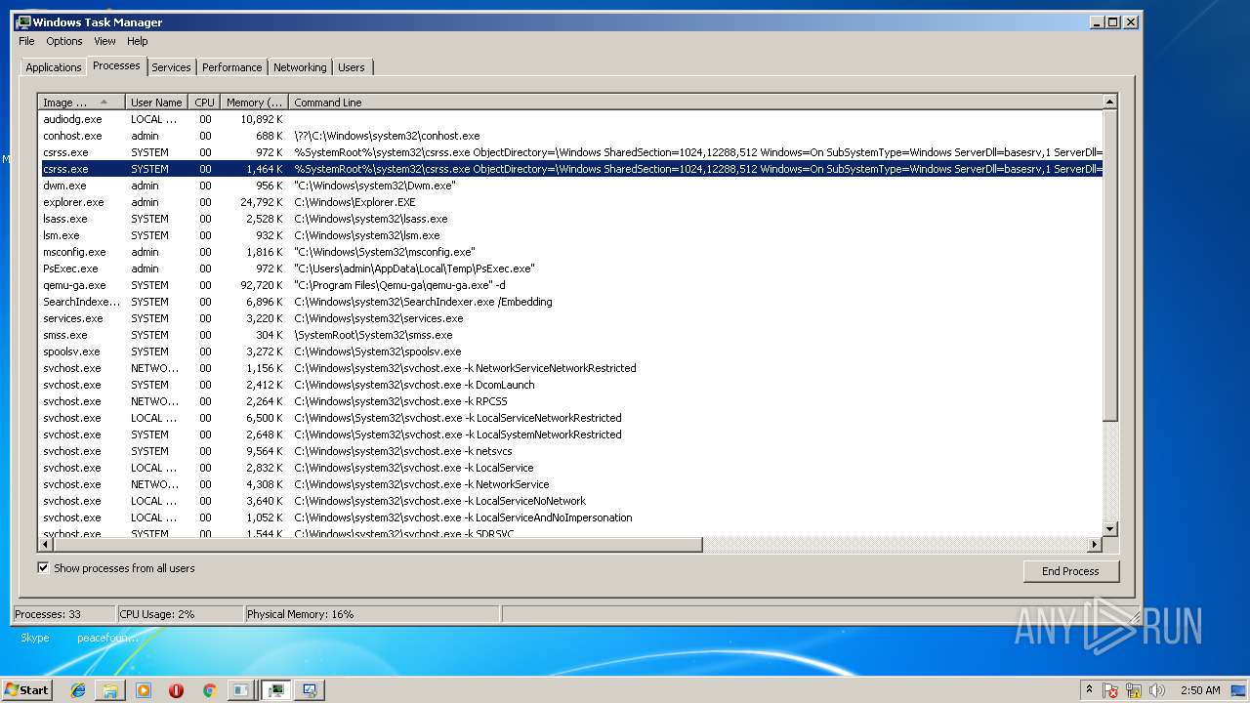Select the Task Manager taskbar button
The height and width of the screenshot is (703, 1250).
coord(276,690)
